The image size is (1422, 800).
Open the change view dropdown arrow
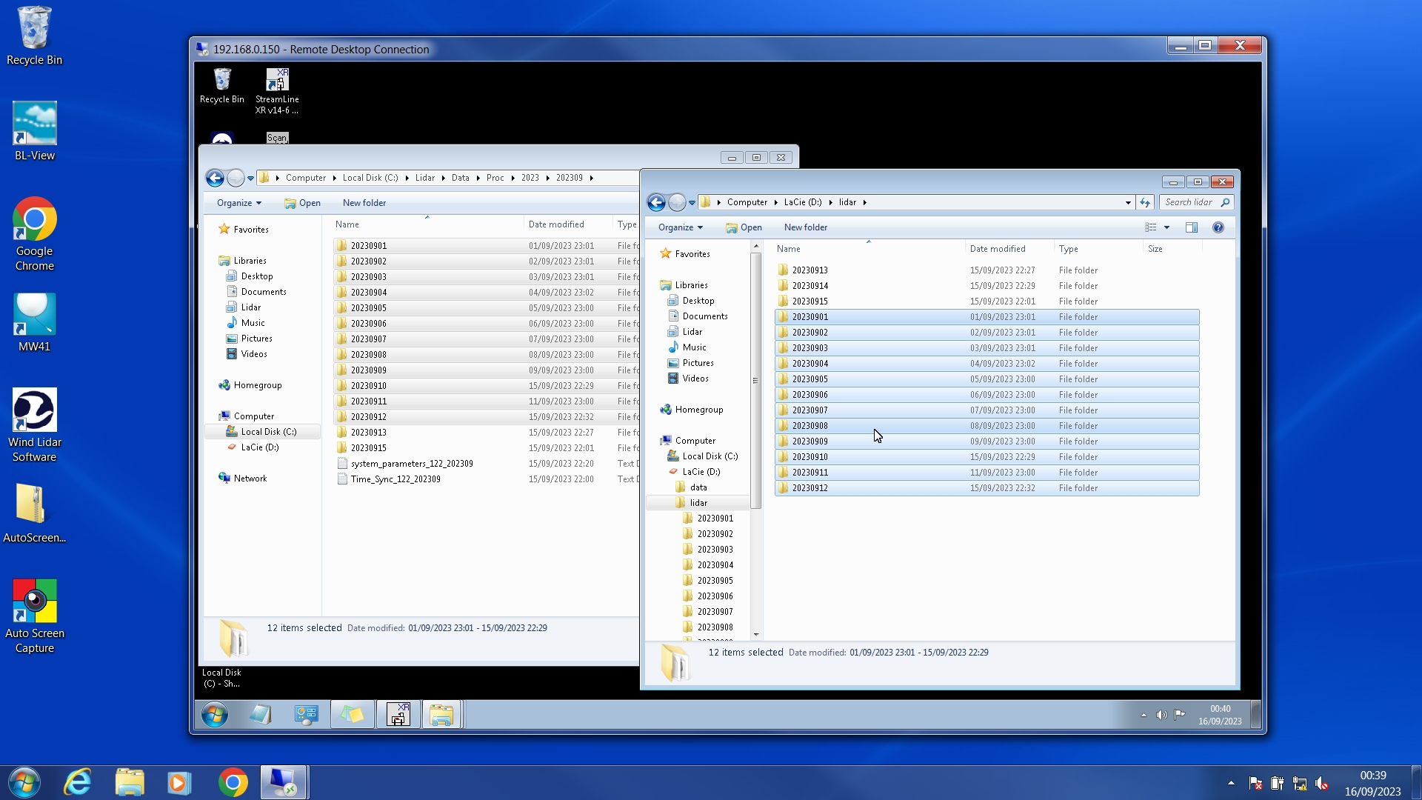(1166, 227)
